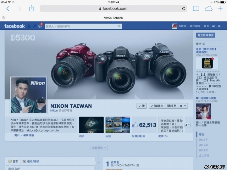The image size is (227, 170).
Task: Open the 最強【跨年派對】ad link
Action: click(x=206, y=51)
